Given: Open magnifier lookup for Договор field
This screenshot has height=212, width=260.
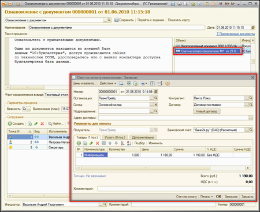Looking at the screenshot, I should 251,105.
